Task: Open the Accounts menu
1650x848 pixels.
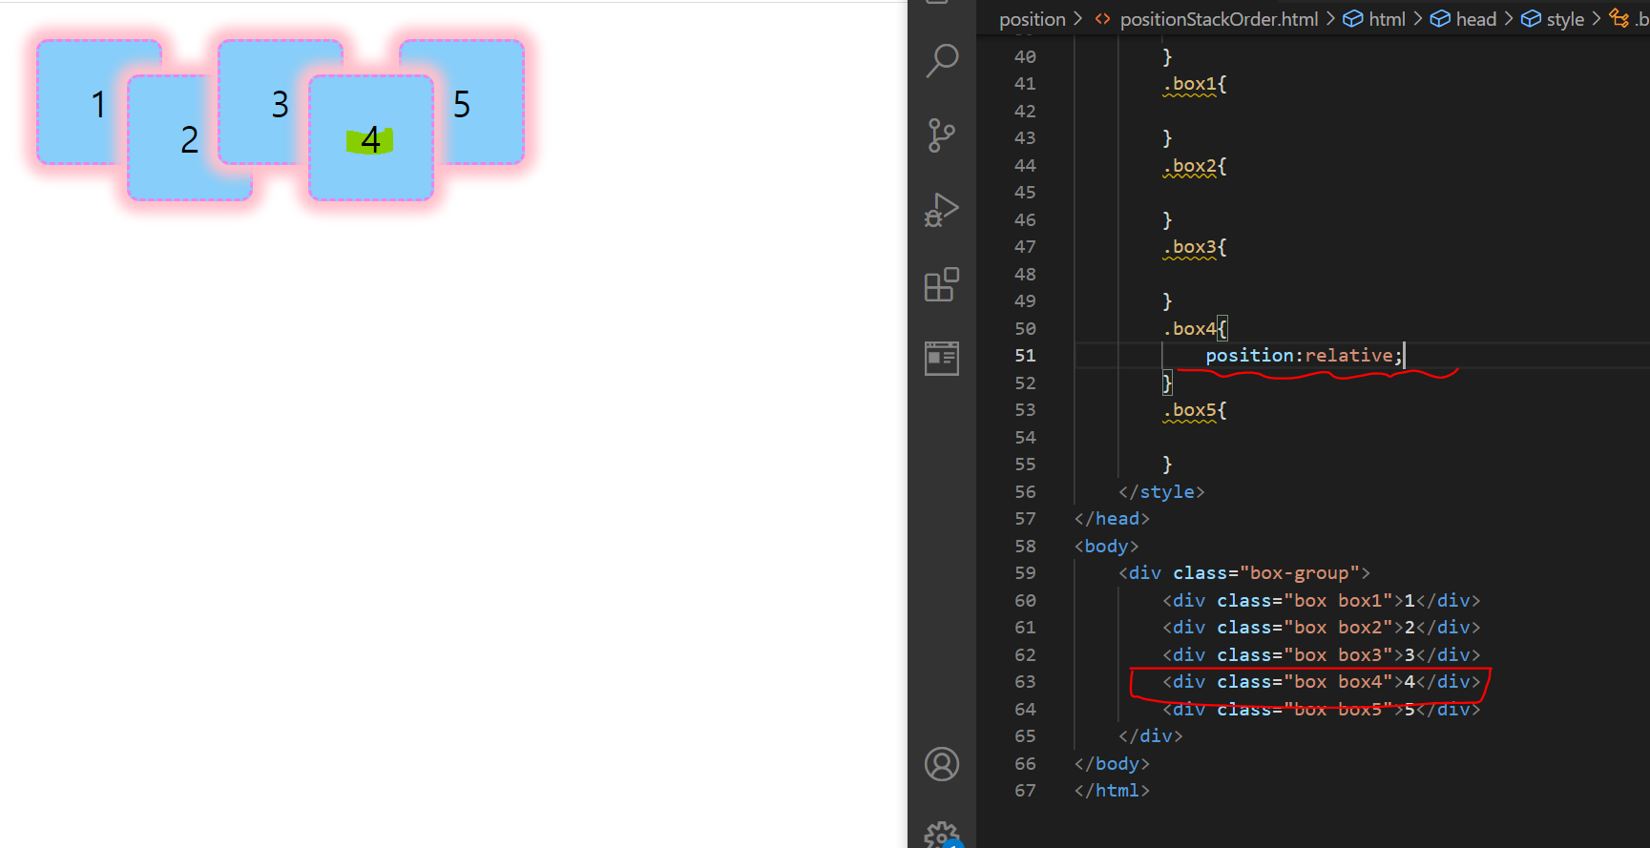Action: [x=942, y=764]
